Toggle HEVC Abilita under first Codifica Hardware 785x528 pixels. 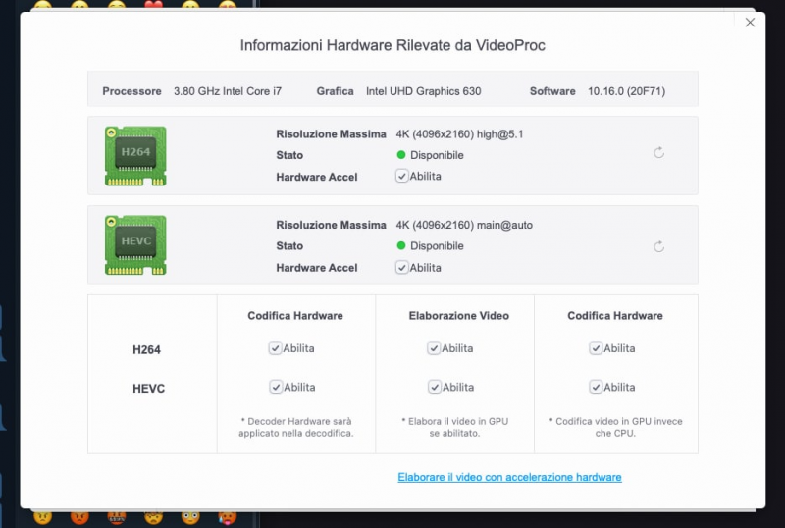click(276, 387)
